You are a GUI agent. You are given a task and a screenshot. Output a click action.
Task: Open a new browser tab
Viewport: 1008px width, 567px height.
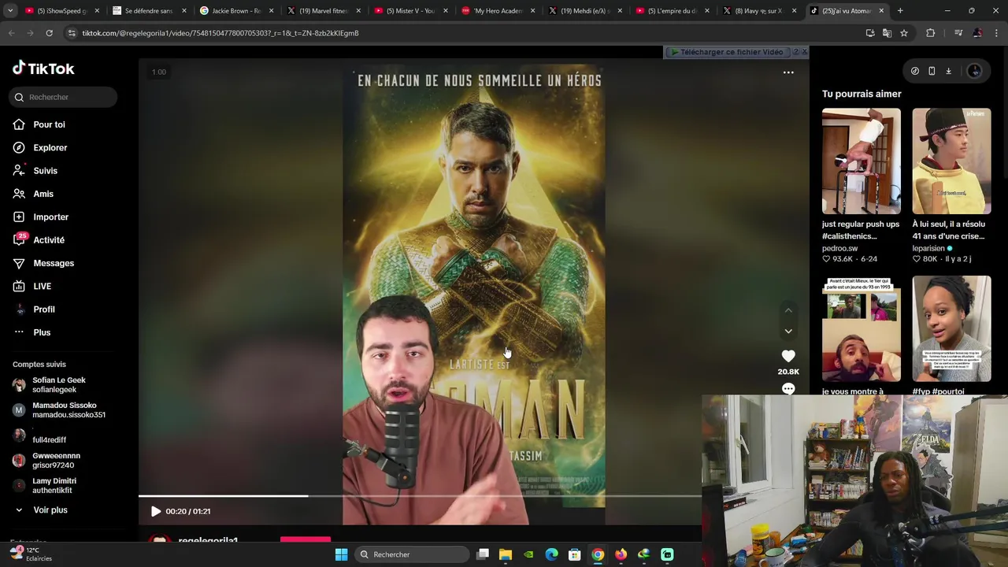900,11
